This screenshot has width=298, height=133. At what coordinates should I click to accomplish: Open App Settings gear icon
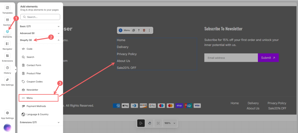pos(7,114)
